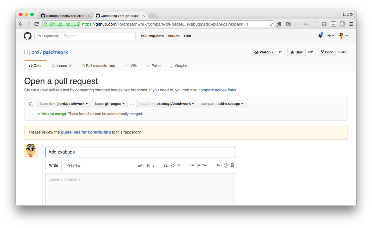
Task: Open the Pull requests repository tab
Action: click(98, 66)
